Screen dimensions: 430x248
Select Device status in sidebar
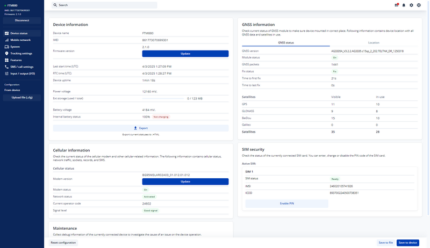(19, 33)
